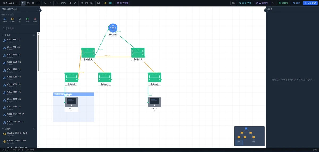The height and width of the screenshot is (152, 319).
Task: Click the CLI 생성 button
Action: pyautogui.click(x=310, y=3)
